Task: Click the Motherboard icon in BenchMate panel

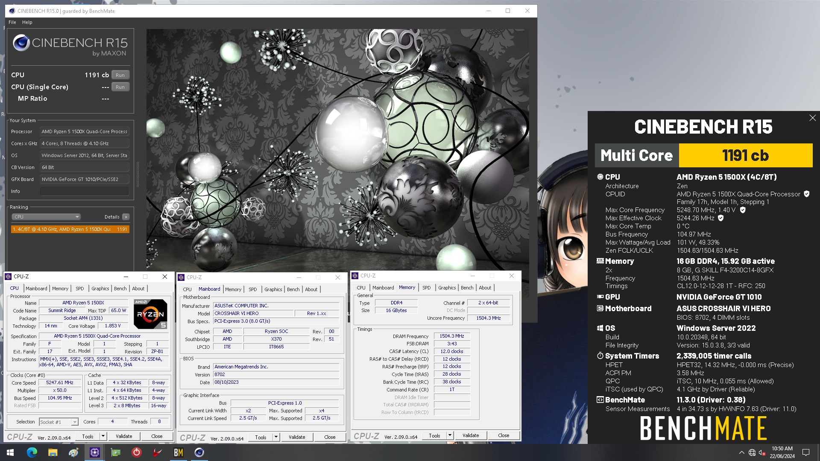Action: click(x=600, y=308)
